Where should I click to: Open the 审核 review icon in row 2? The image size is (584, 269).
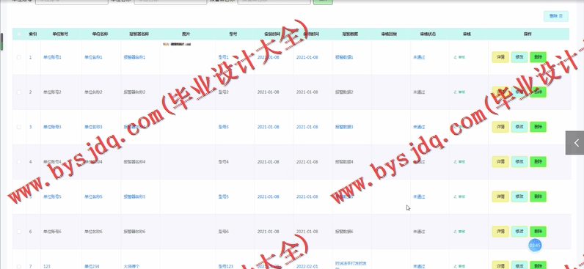pyautogui.click(x=459, y=92)
